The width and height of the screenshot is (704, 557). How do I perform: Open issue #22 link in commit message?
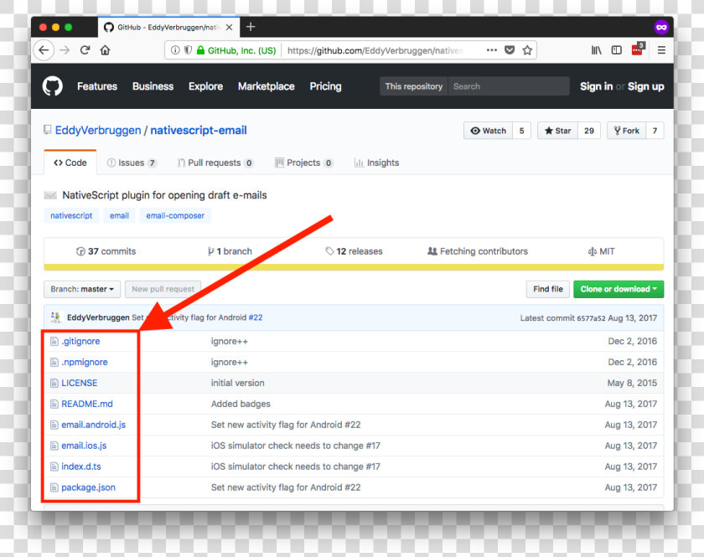(256, 317)
